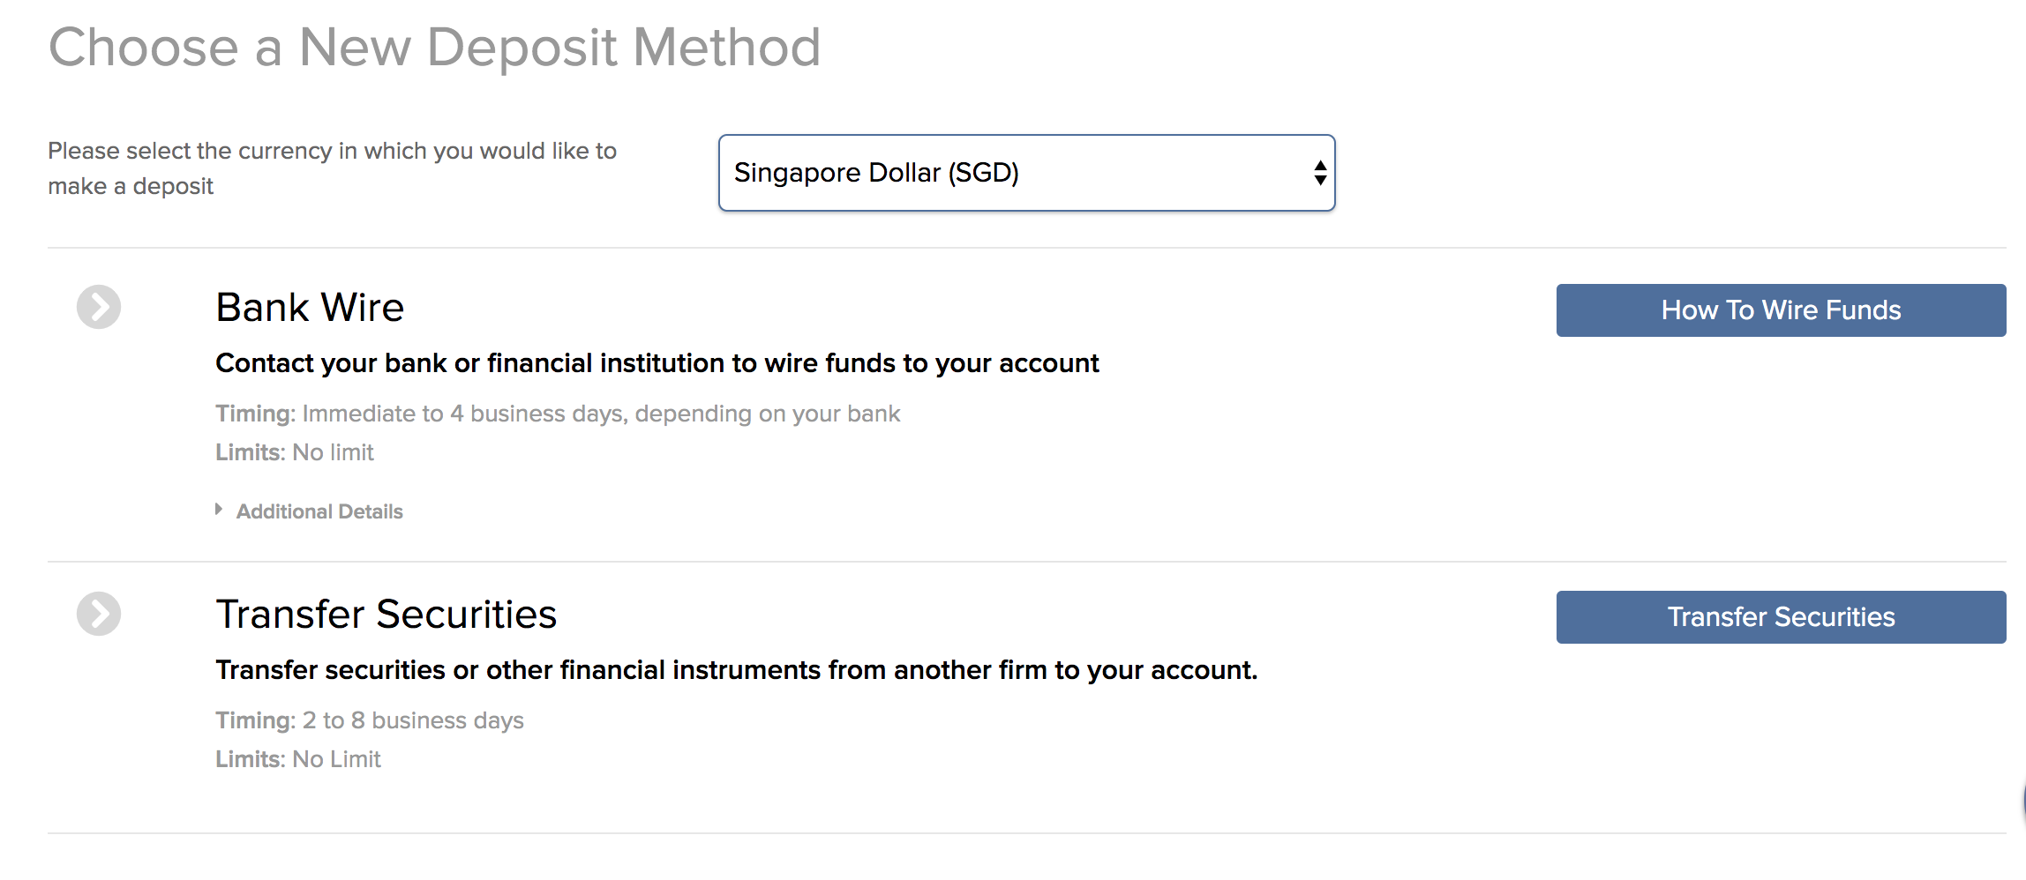Click the '2 to 8 business days' timing text
2026x880 pixels.
pyautogui.click(x=413, y=720)
